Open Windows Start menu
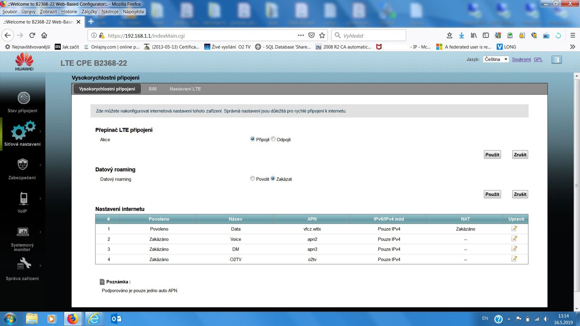Screen dimensions: 580x326 [x=9, y=319]
